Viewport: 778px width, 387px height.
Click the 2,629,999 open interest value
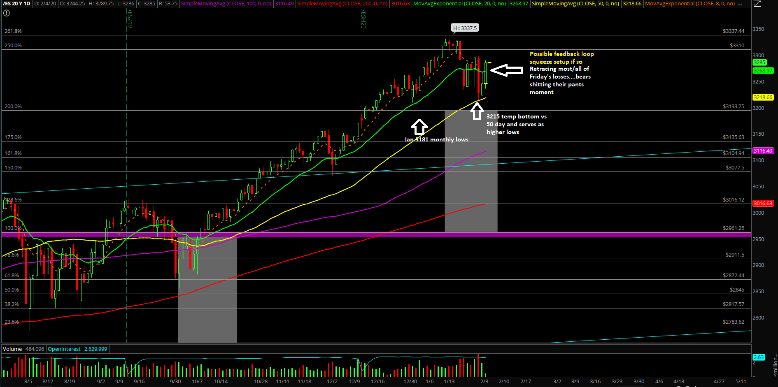[96, 349]
